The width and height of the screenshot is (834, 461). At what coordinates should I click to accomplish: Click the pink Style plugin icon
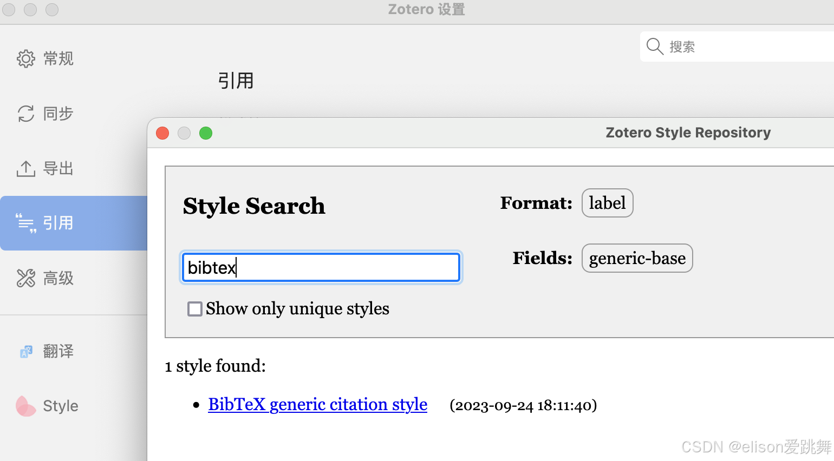coord(25,406)
